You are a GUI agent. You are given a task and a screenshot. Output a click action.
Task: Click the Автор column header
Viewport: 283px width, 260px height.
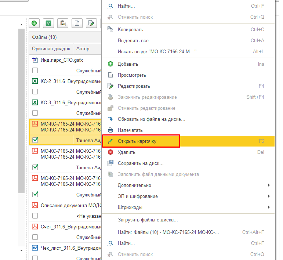(83, 48)
